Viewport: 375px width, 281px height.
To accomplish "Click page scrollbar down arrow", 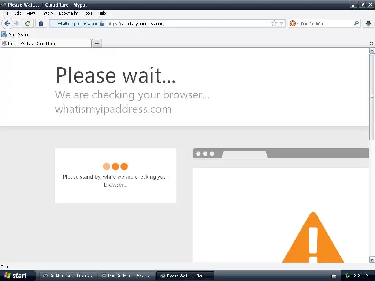I will click(372, 259).
